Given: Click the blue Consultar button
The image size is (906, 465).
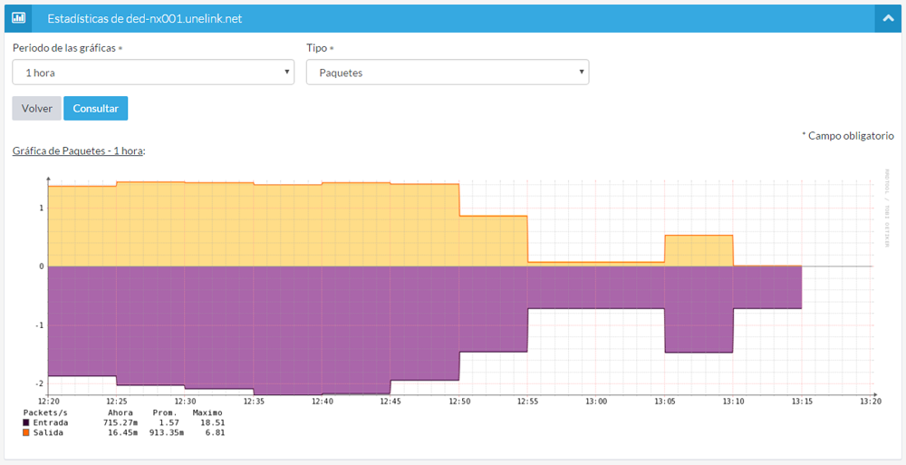Looking at the screenshot, I should pos(96,108).
